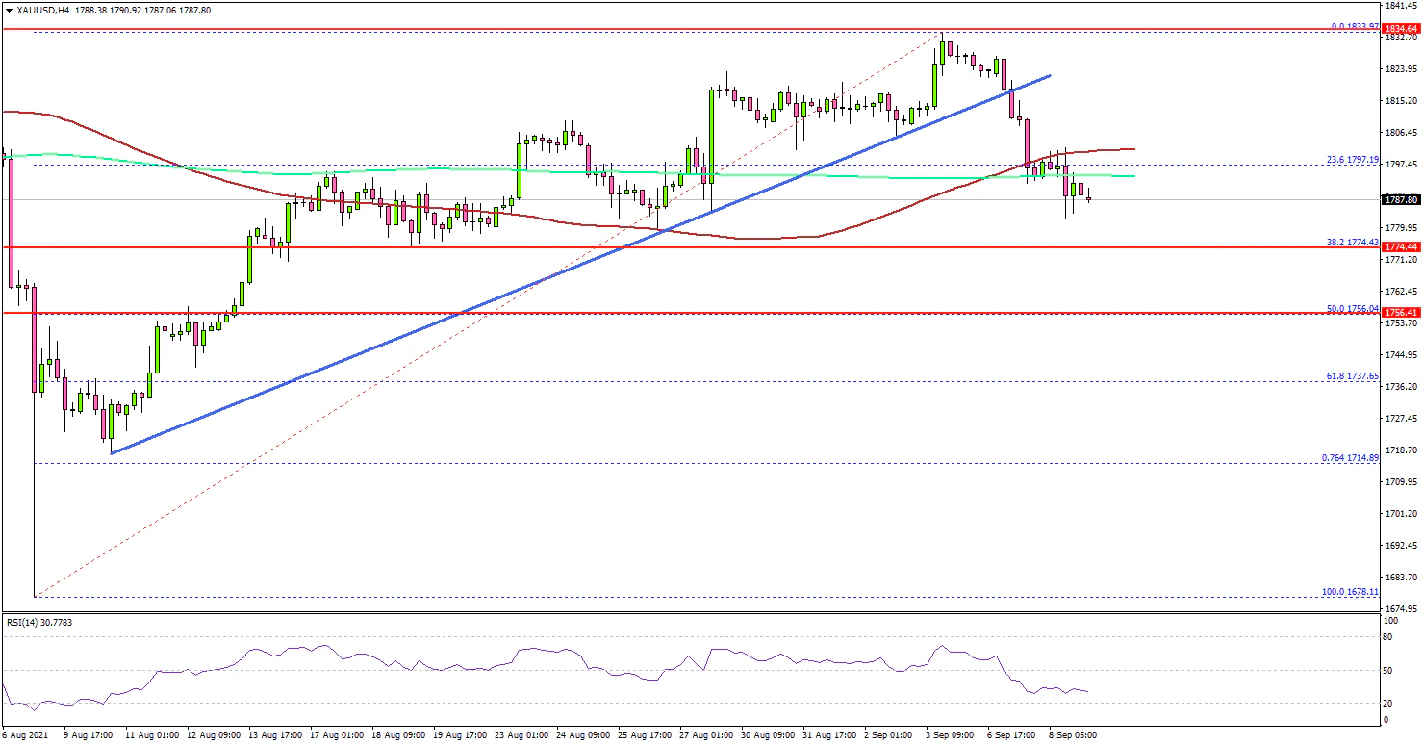Screen dimensions: 1424x746
Task: Click the 38.2 1774.43 Fibonacci label
Action: (x=1354, y=242)
